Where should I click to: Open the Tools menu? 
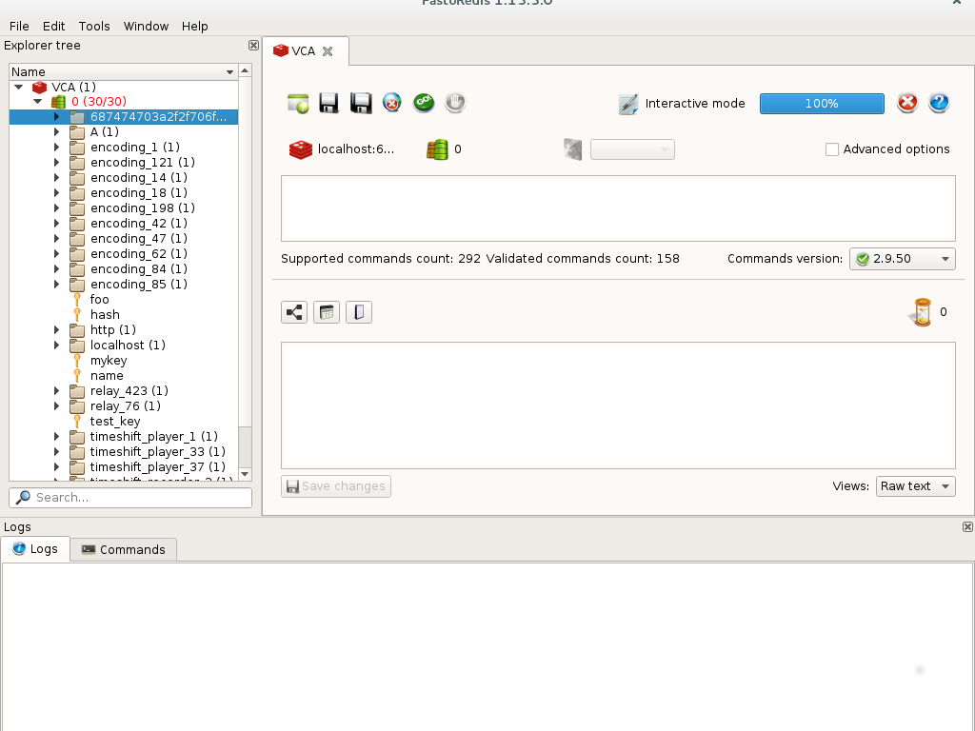point(94,26)
